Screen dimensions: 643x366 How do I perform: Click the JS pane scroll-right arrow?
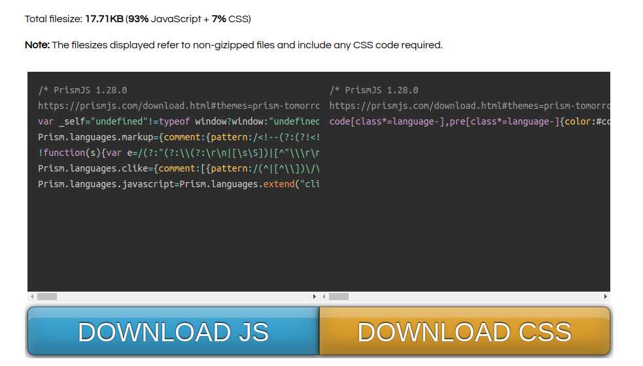point(315,296)
